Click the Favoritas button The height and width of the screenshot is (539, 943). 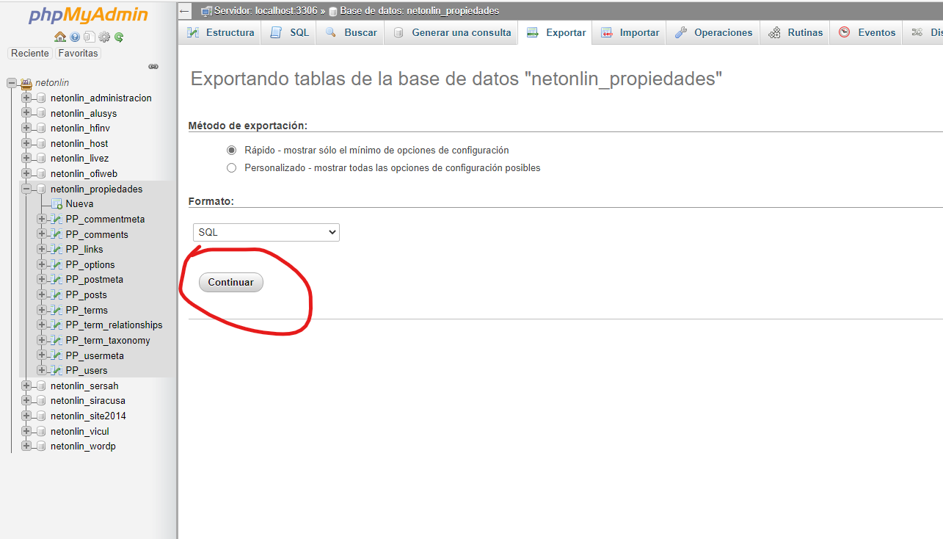click(x=78, y=53)
